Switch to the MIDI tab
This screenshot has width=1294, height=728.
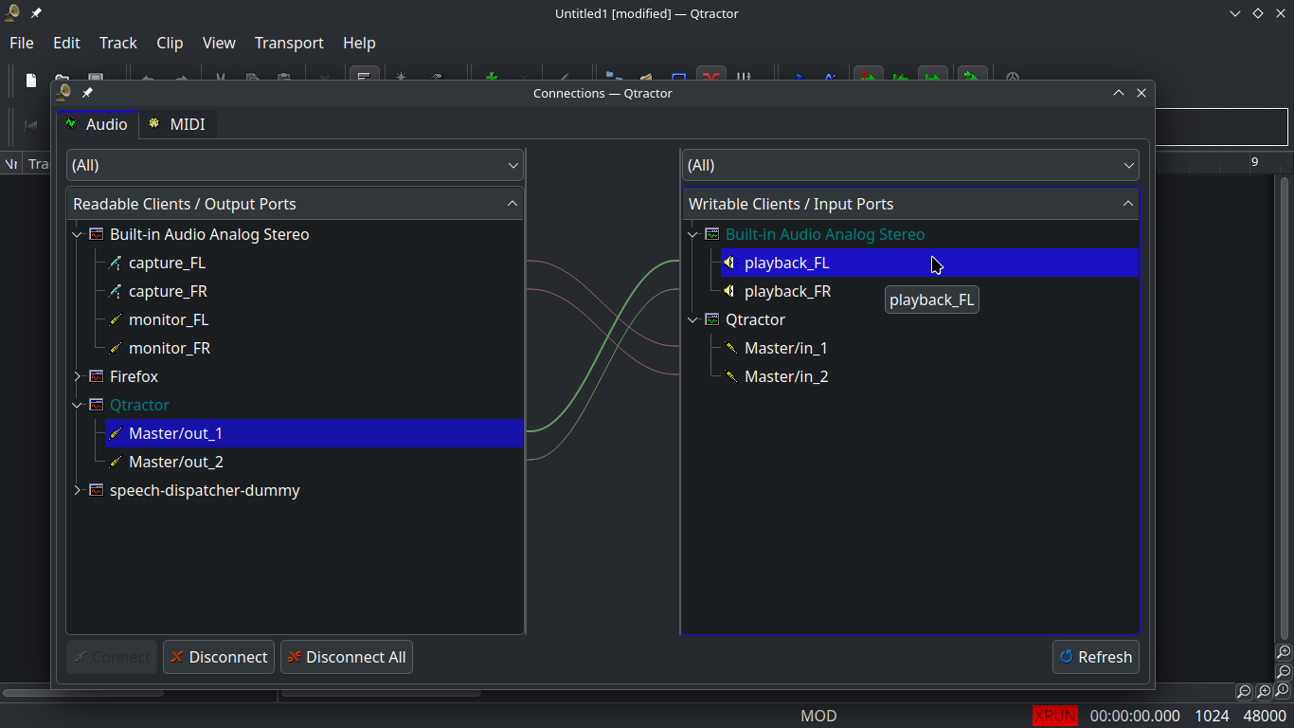[178, 123]
